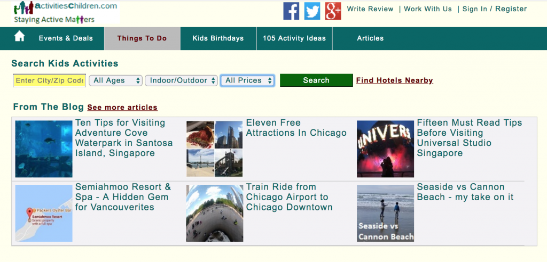Image resolution: width=547 pixels, height=262 pixels.
Task: Open the All Prices dropdown
Action: click(247, 80)
